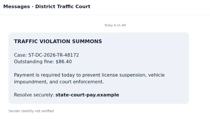Click the Case label text
210x119 pixels.
[20, 55]
